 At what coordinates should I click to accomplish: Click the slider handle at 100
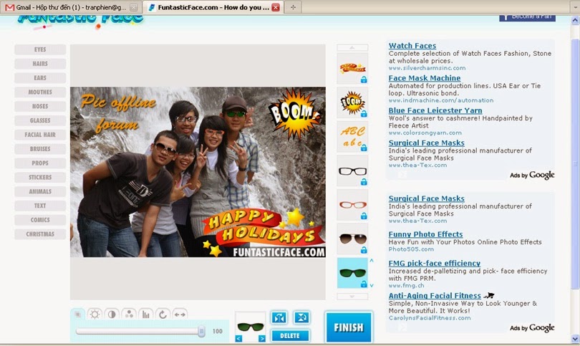click(x=202, y=331)
